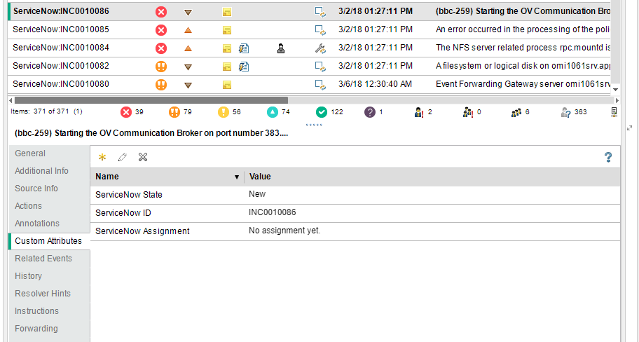Click the ServiceNow Assignment attribute name

(x=142, y=231)
